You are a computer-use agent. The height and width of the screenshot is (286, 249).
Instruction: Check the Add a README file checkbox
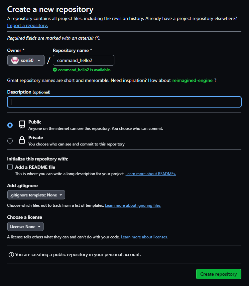[10, 167]
